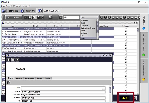Viewport: 149px width, 103px height.
Task: Click the copy documents icon in the toolbar
Action: pos(42,17)
